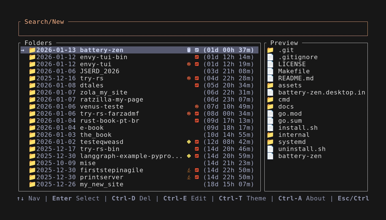
Task: Click the battery icon on the battery-zen row
Action: (189, 50)
